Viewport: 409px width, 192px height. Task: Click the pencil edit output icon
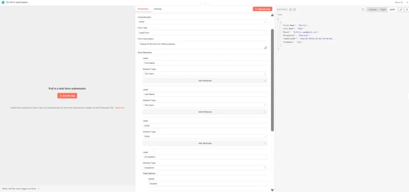coord(401,10)
